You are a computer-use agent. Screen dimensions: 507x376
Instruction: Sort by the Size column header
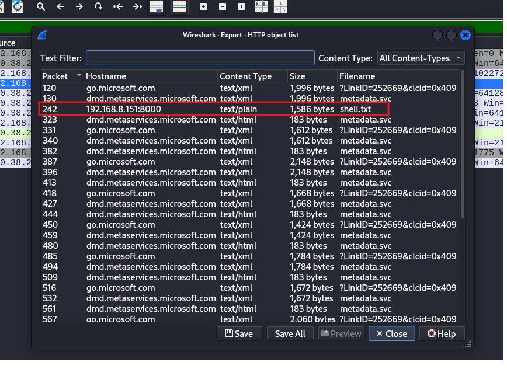pos(312,76)
